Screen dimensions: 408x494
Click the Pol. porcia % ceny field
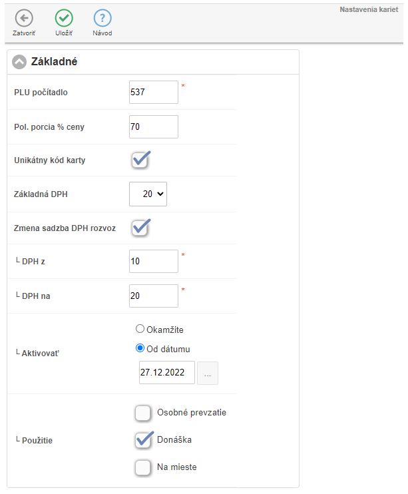coord(154,126)
